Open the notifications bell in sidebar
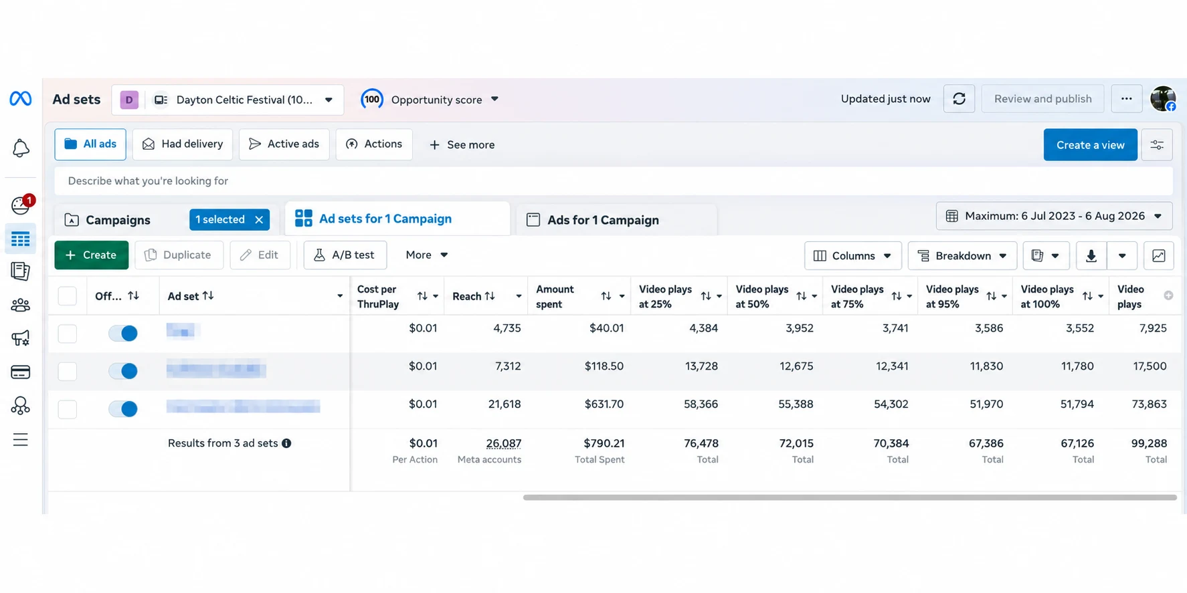Image resolution: width=1187 pixels, height=593 pixels. coord(21,148)
